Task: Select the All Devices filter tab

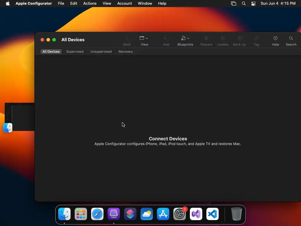Action: (x=51, y=51)
